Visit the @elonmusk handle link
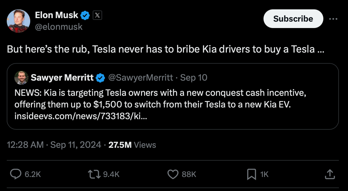 59,27
